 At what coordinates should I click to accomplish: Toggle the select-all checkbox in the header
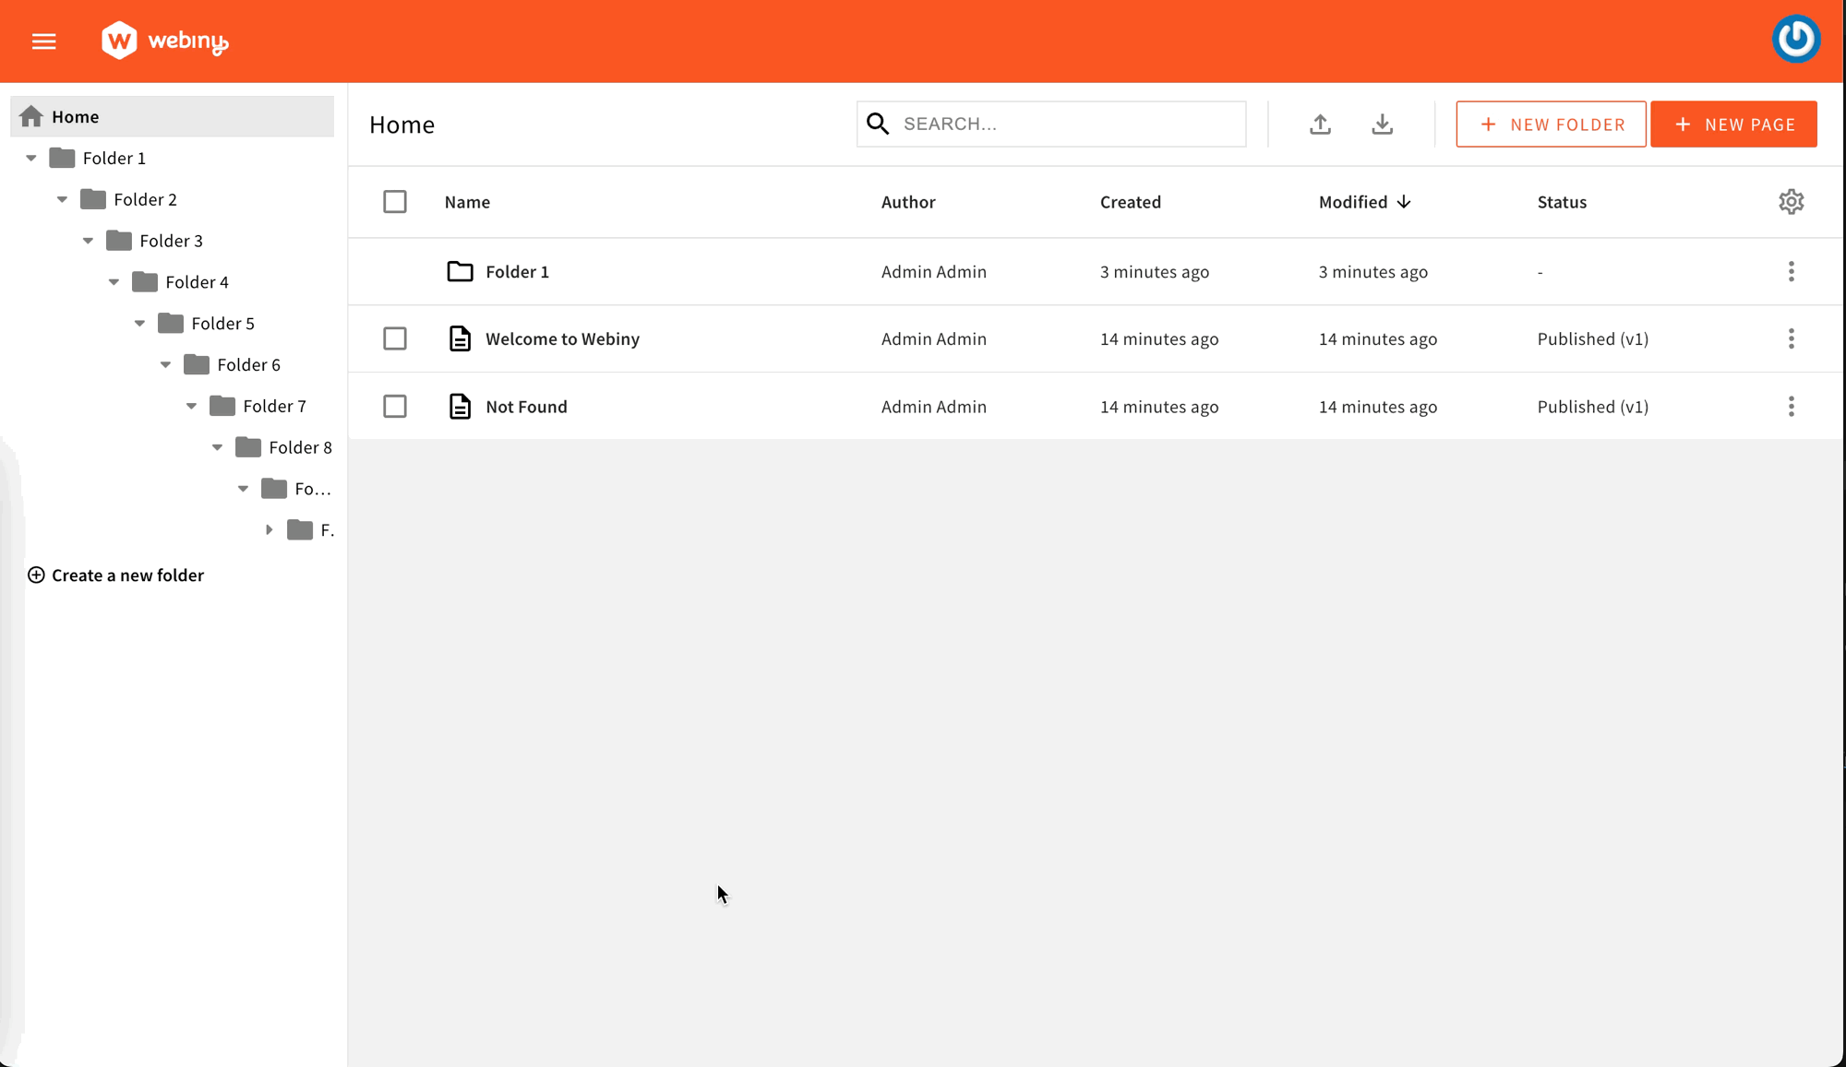pos(395,201)
